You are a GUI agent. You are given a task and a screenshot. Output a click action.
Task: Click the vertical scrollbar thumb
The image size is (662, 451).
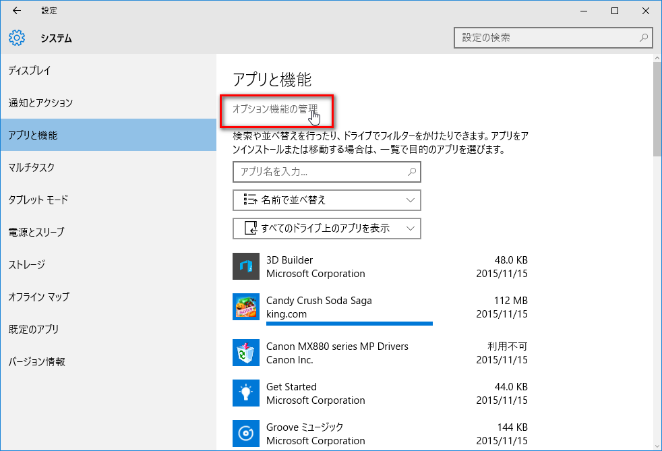pyautogui.click(x=657, y=109)
